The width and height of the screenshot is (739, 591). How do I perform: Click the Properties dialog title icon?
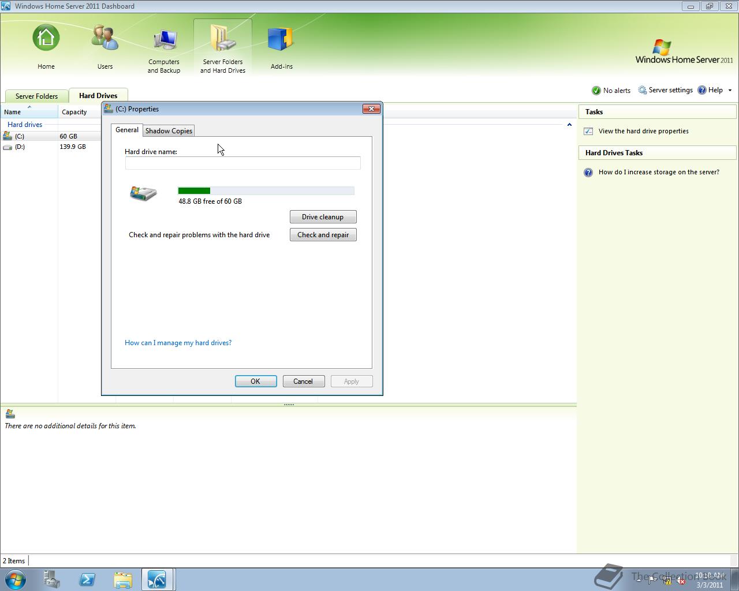108,109
